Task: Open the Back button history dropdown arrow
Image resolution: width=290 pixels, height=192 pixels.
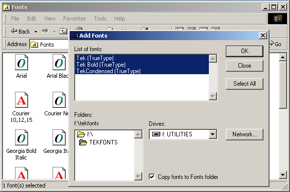Action: click(36, 32)
